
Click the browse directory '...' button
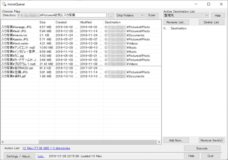[x=111, y=15]
